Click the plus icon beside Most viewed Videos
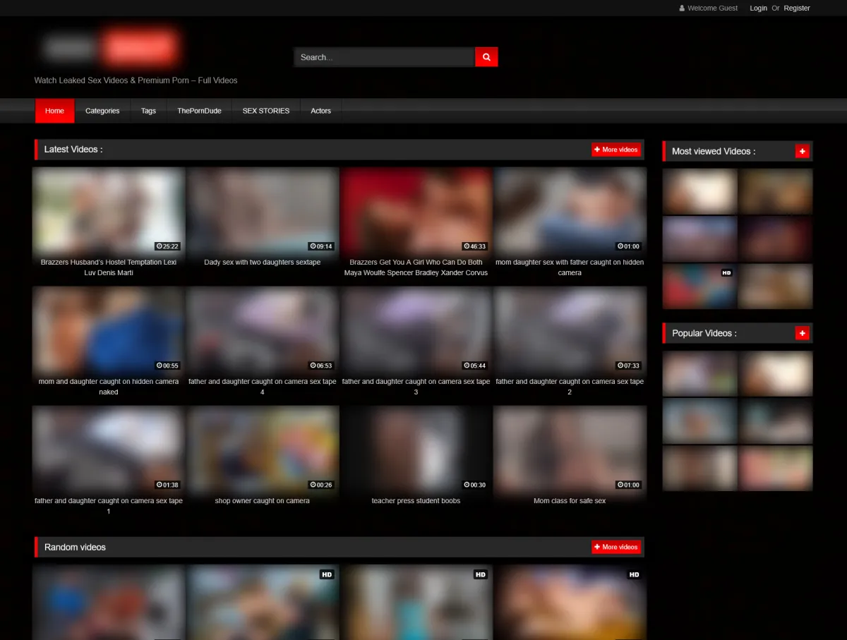Viewport: 847px width, 640px height. 802,151
